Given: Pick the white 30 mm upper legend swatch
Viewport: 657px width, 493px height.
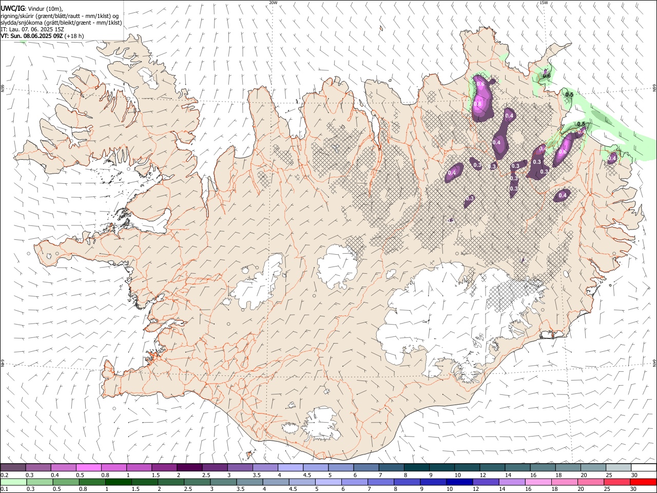Looking at the screenshot, I should point(644,468).
